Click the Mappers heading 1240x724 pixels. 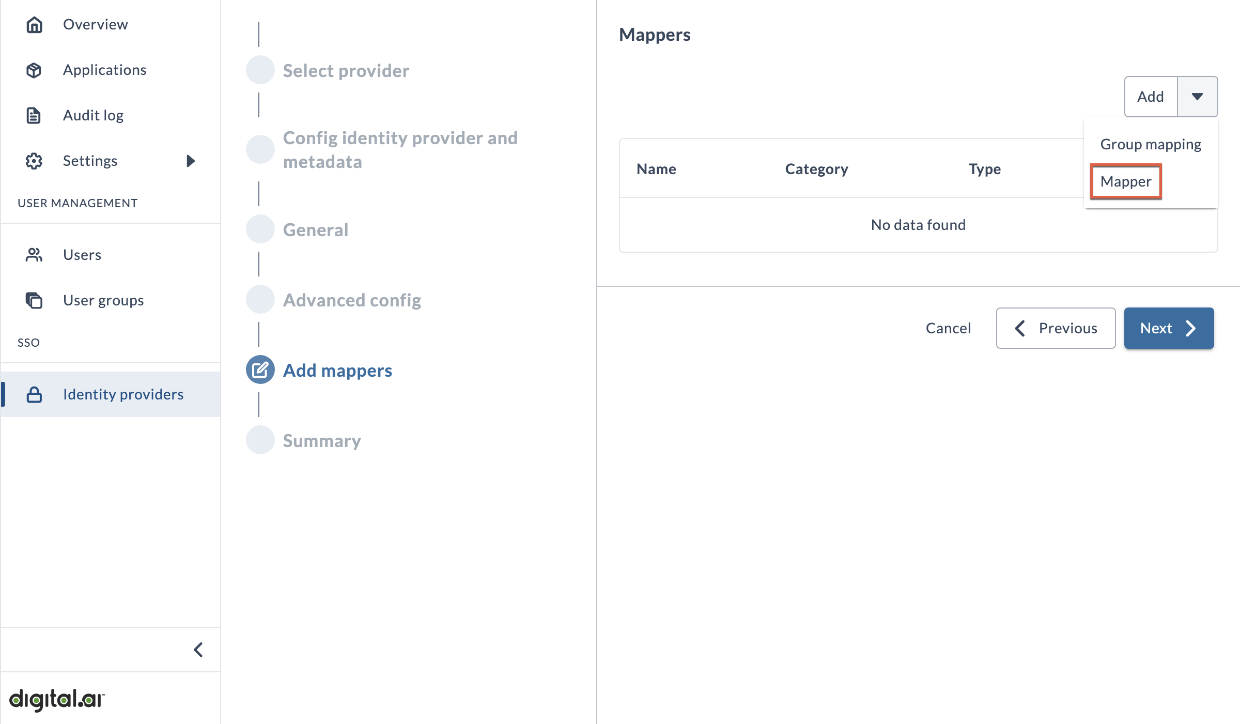tap(655, 35)
